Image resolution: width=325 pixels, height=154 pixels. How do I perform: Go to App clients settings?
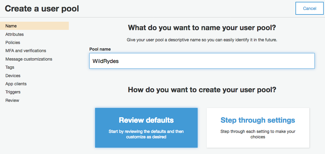click(x=16, y=84)
